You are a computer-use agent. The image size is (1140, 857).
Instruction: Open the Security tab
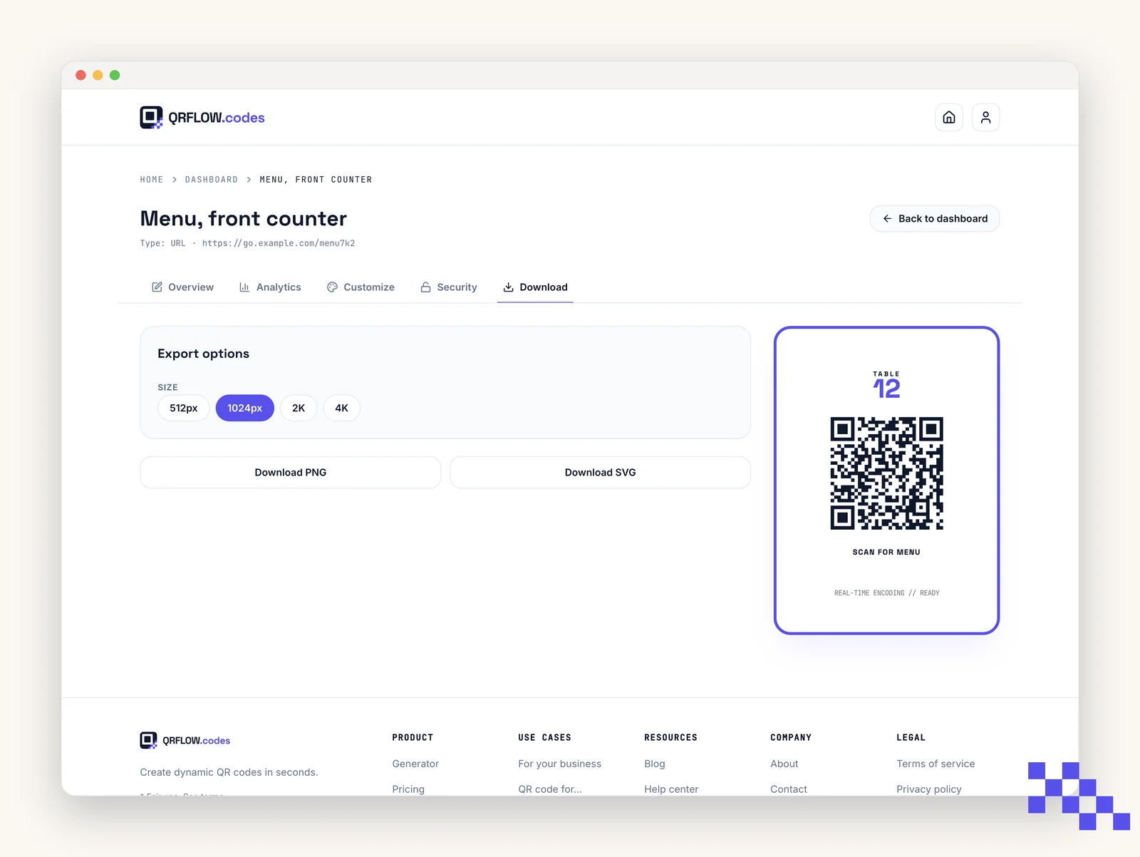point(449,287)
